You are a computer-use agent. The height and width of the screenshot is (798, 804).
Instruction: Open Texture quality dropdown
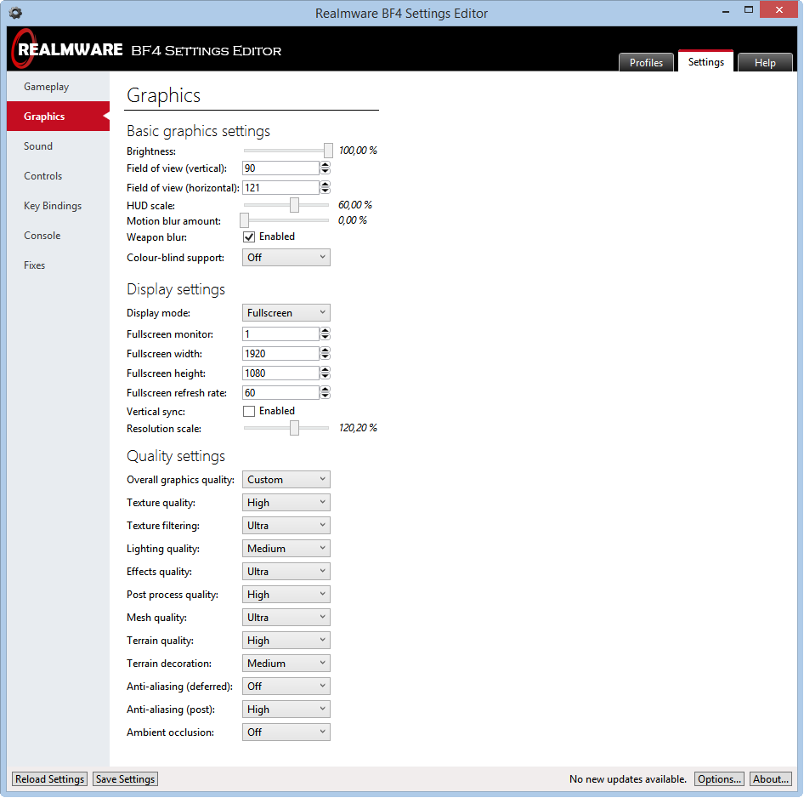tap(286, 503)
